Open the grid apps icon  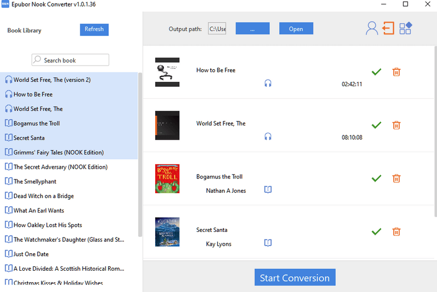point(405,28)
